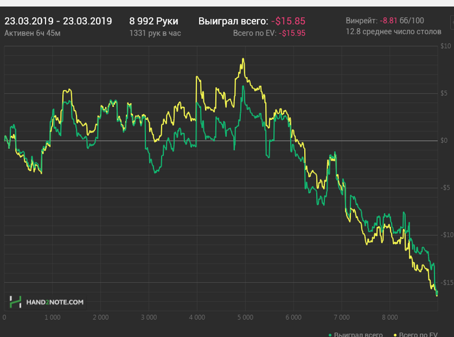
Task: Hide the 'Всего по EV' series via legend label
Action: (x=420, y=334)
